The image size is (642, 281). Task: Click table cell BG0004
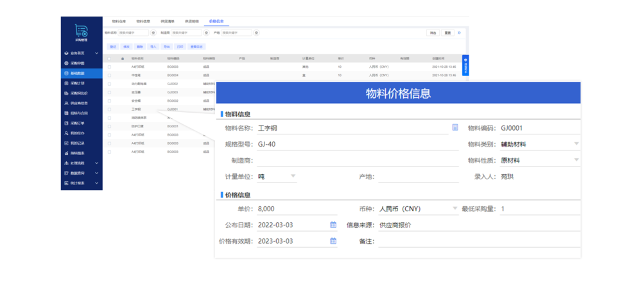[172, 76]
